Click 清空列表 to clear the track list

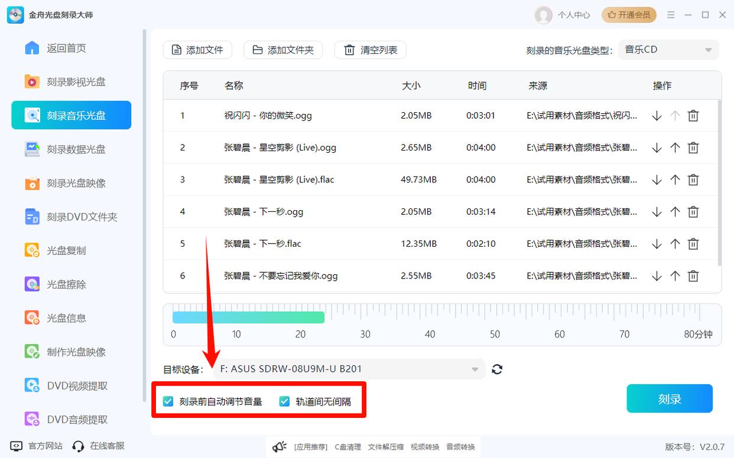(370, 50)
